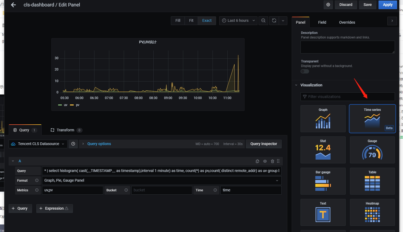Click Time info icon
This screenshot has width=403, height=232.
pyautogui.click(x=215, y=190)
